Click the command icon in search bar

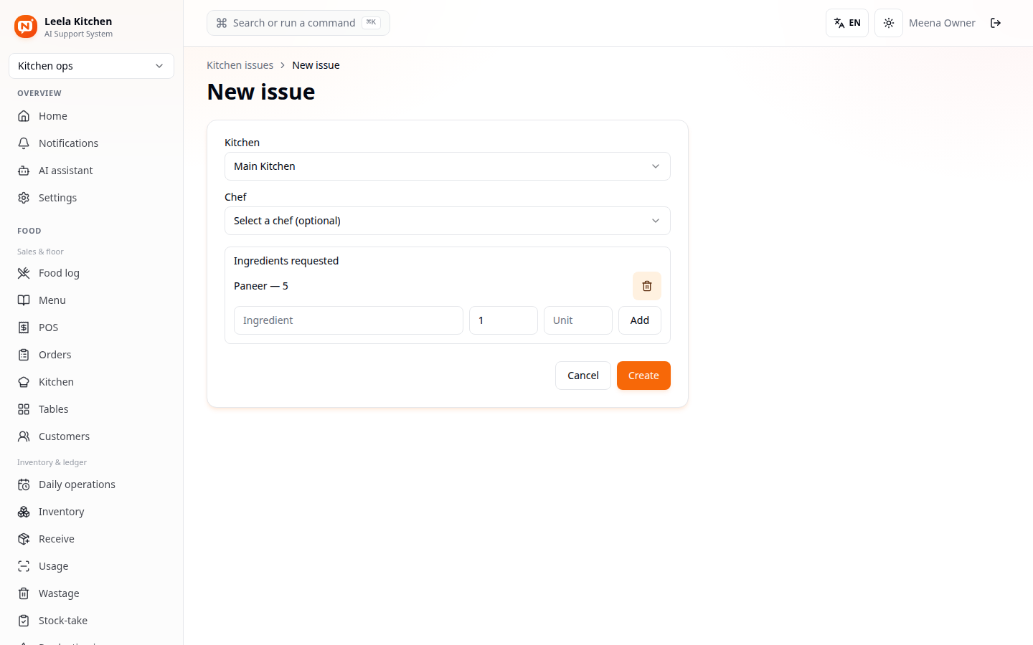click(222, 23)
